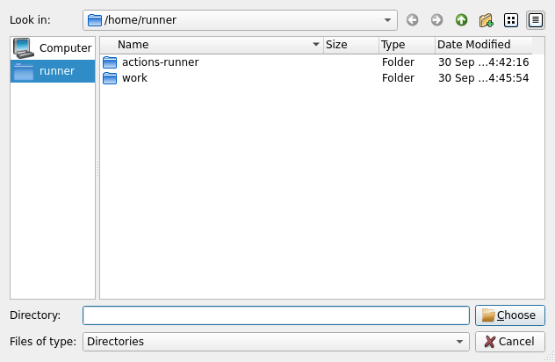Select Computer in the sidebar
Screen dimensions: 555x362
[x=53, y=47]
